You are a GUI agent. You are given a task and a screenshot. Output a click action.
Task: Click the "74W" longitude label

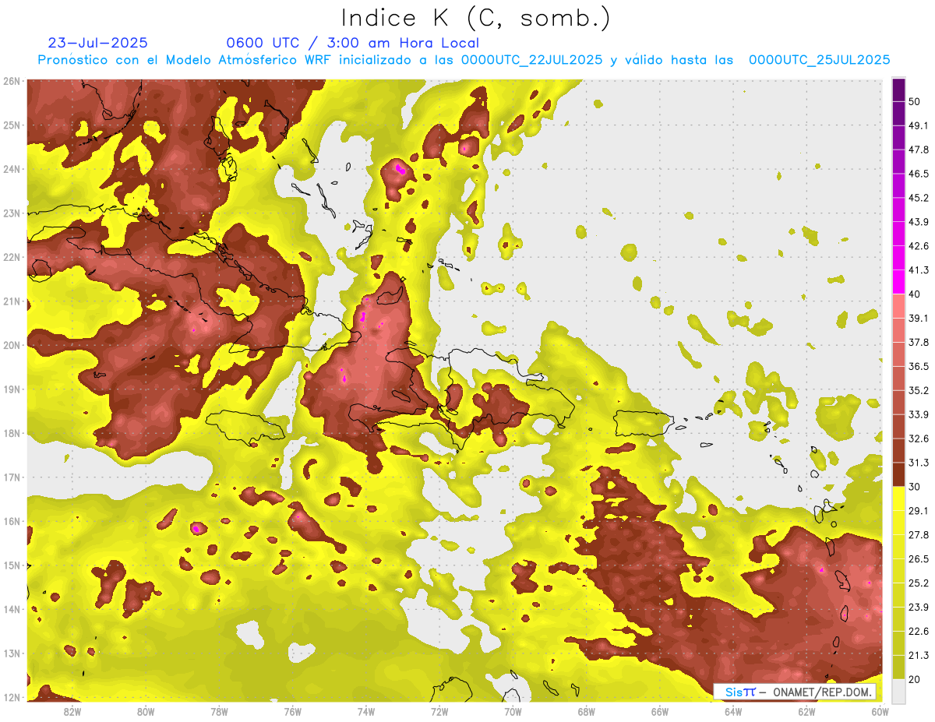(x=366, y=712)
